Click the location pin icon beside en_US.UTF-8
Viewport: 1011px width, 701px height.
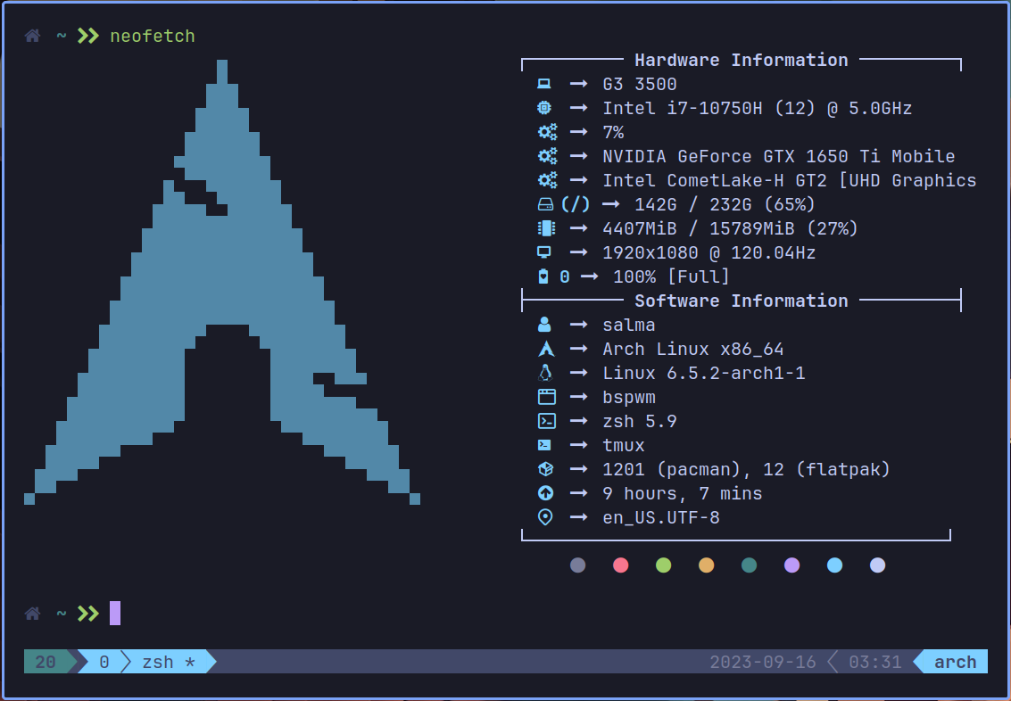pyautogui.click(x=545, y=517)
